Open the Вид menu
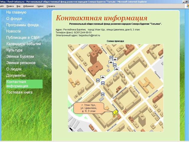 (x=18, y=6)
